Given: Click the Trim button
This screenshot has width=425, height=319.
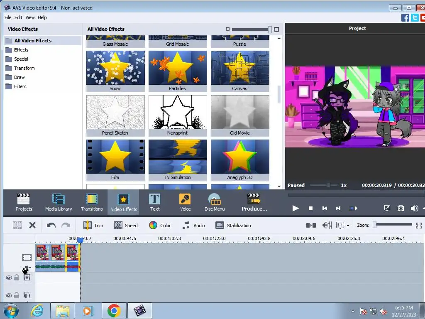Looking at the screenshot, I should [x=93, y=226].
